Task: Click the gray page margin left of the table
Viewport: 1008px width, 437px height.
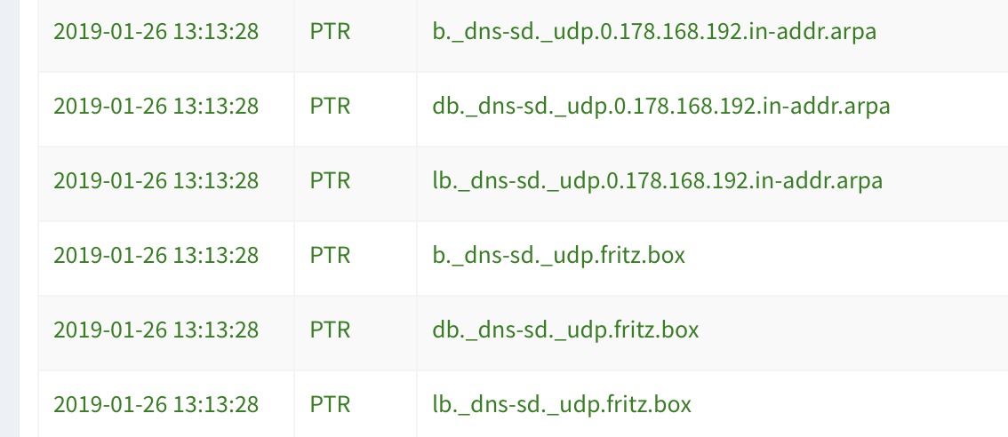Action: point(10,222)
